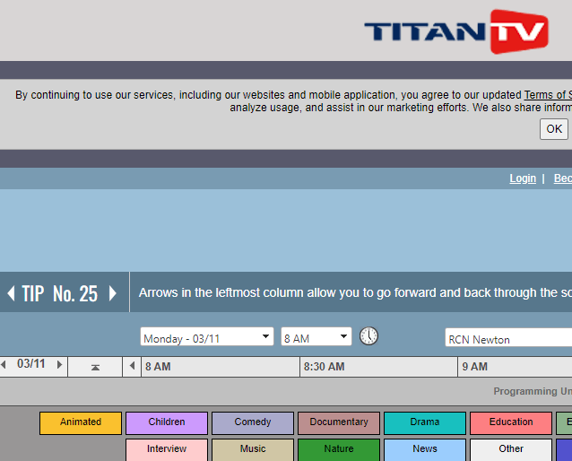Select the News genre swatch
This screenshot has height=461, width=572.
[425, 449]
